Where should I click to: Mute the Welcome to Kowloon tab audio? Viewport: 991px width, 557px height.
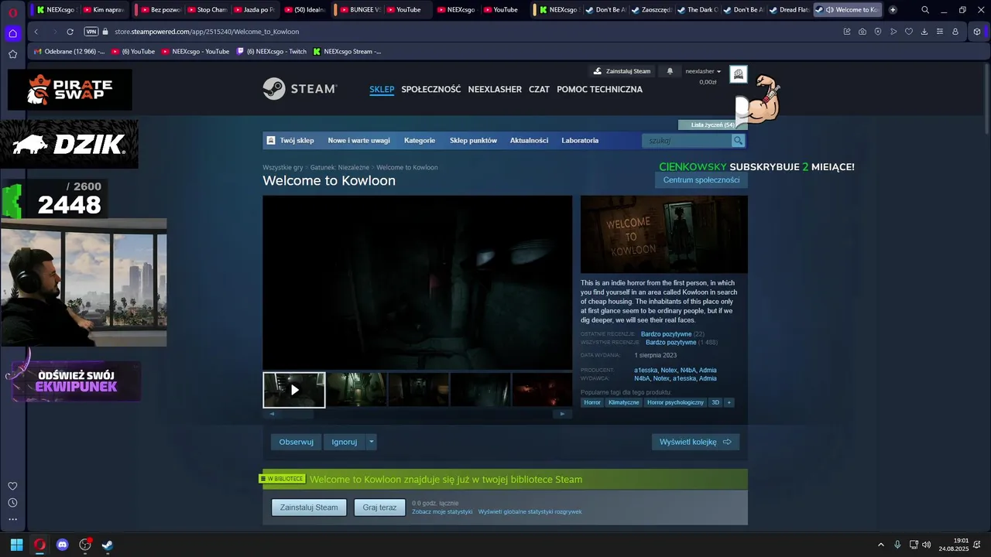coord(829,10)
